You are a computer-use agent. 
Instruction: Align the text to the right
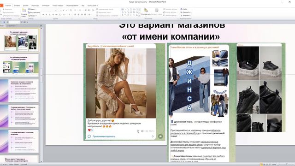click(82, 14)
